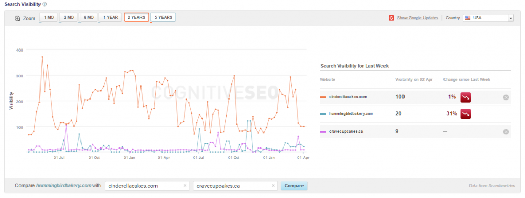Click cinderellacakes.com in the visibility table
The height and width of the screenshot is (198, 525).
point(348,97)
